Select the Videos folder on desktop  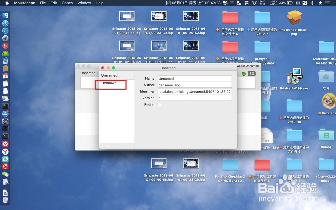[326, 135]
